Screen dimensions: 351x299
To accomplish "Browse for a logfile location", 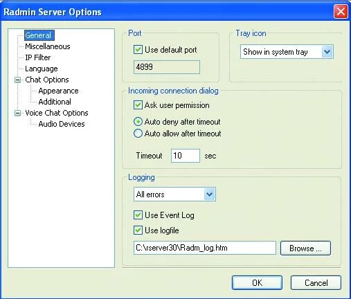I will [305, 248].
